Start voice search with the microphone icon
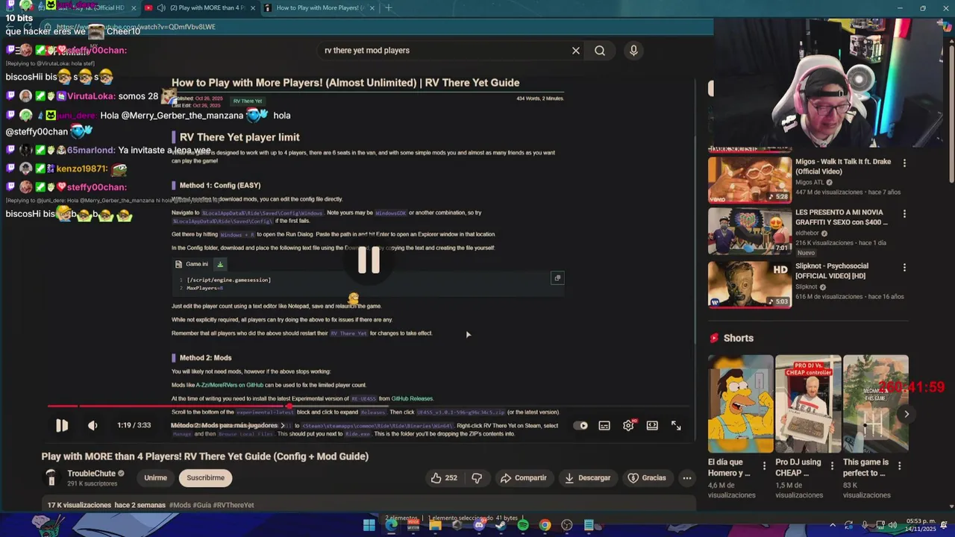The image size is (955, 537). pyautogui.click(x=633, y=51)
